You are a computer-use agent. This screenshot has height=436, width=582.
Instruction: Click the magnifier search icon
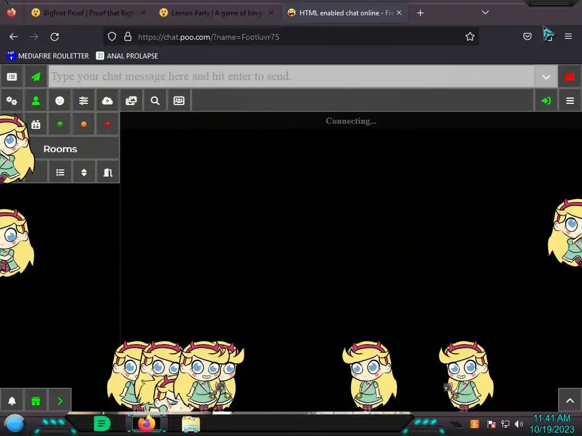click(x=155, y=100)
